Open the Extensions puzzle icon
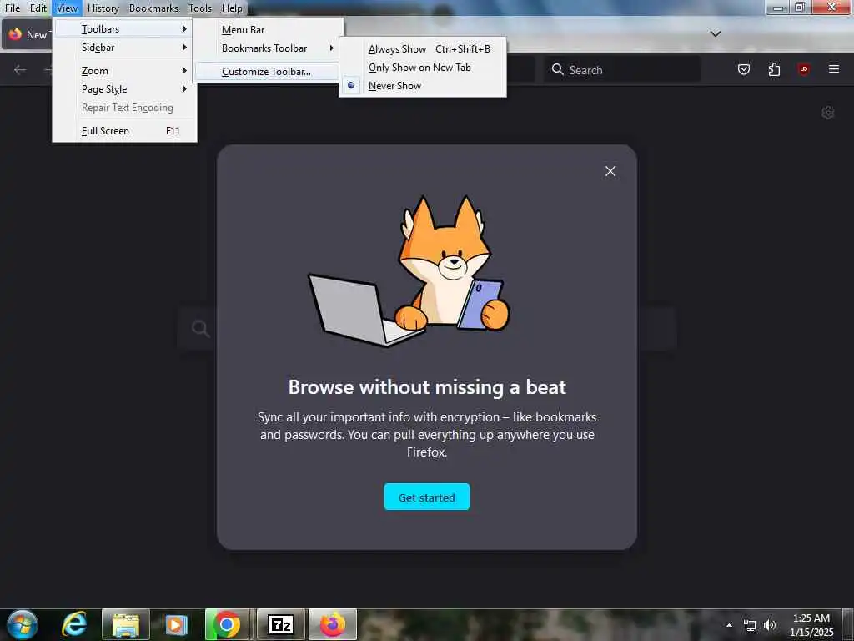The width and height of the screenshot is (854, 641). tap(774, 69)
